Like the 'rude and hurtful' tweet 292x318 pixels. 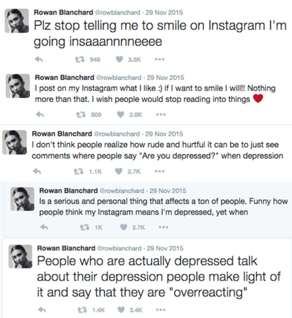click(x=118, y=171)
